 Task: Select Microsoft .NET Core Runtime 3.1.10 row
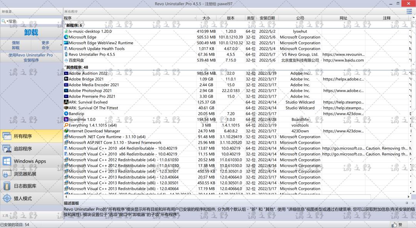pos(237,136)
